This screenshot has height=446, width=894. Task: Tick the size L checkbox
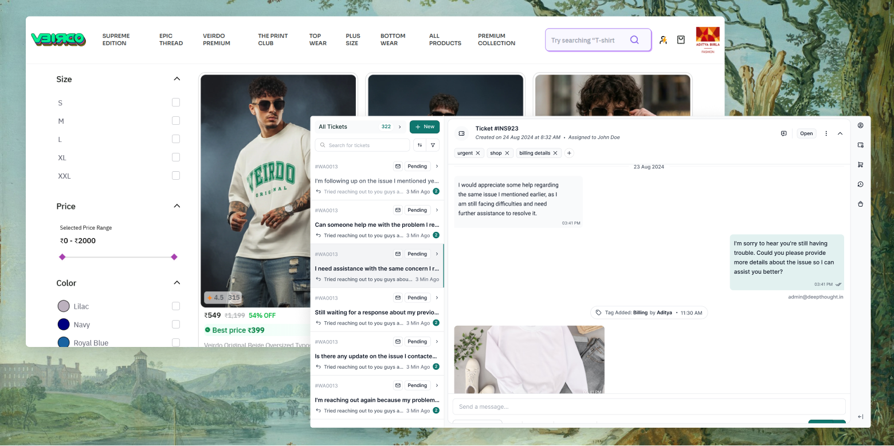point(176,139)
